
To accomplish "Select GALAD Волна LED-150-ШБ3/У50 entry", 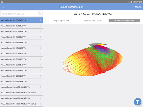I will 22,48.
